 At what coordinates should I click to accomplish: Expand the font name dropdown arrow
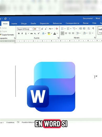[x=32, y=29]
